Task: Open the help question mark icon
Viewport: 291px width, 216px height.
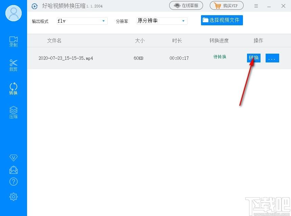Action: (x=13, y=182)
